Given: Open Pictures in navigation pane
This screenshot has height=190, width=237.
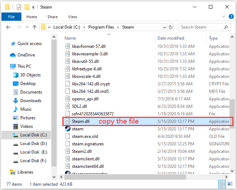Looking at the screenshot, I should 24,118.
